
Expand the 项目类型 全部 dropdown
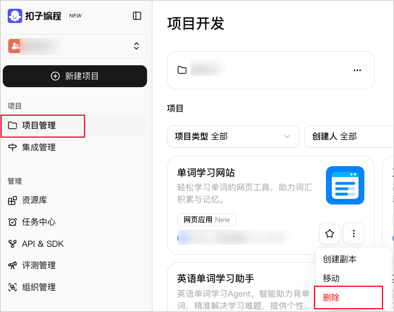(x=233, y=137)
